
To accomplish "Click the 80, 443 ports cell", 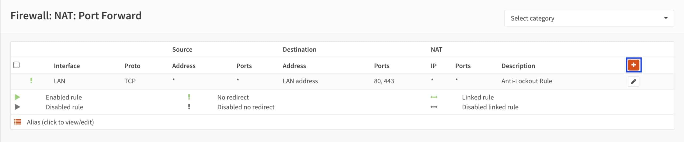I will (x=384, y=81).
